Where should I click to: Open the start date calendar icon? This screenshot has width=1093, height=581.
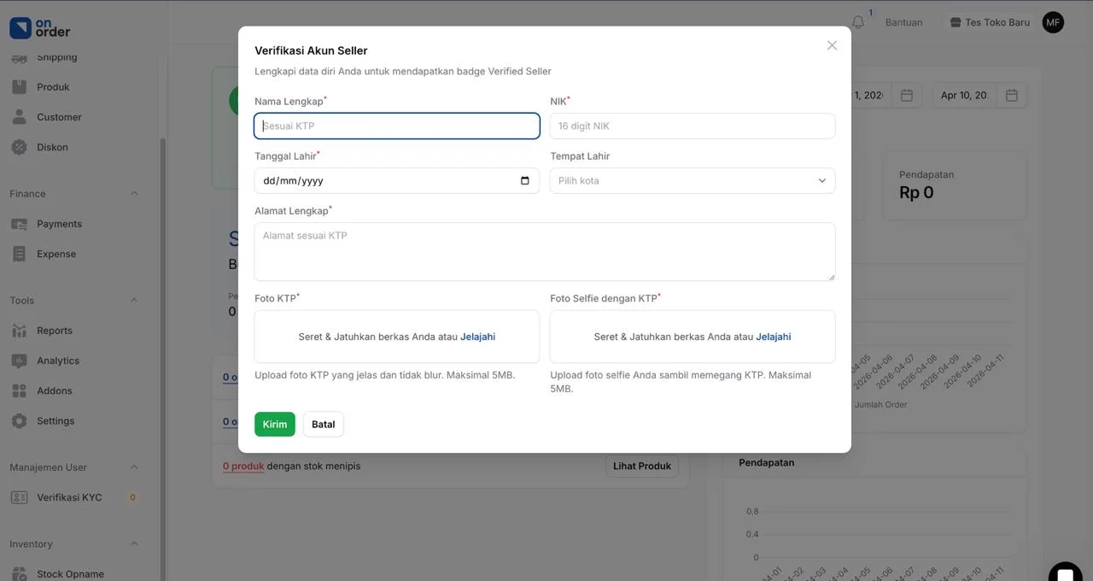(x=907, y=95)
